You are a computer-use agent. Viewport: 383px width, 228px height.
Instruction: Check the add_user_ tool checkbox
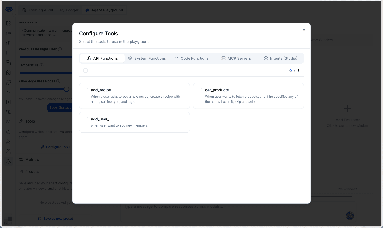point(86,119)
